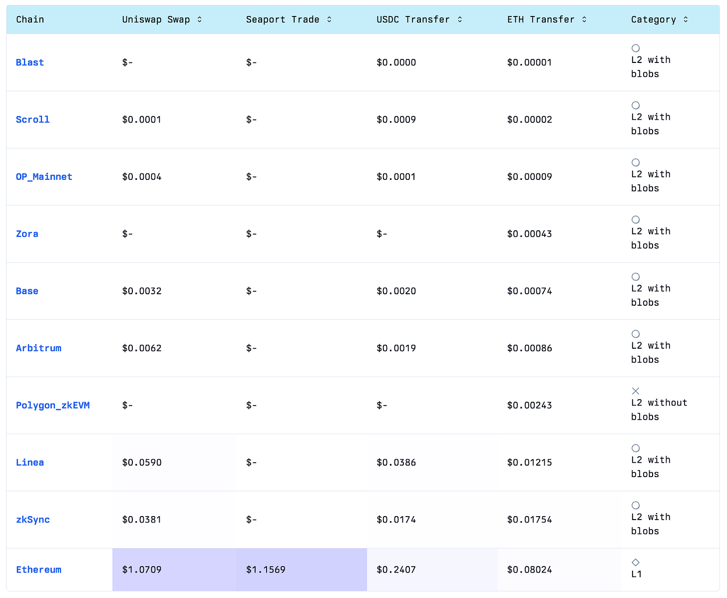
Task: Sort by Uniswap Swap column arrows
Action: click(x=199, y=19)
